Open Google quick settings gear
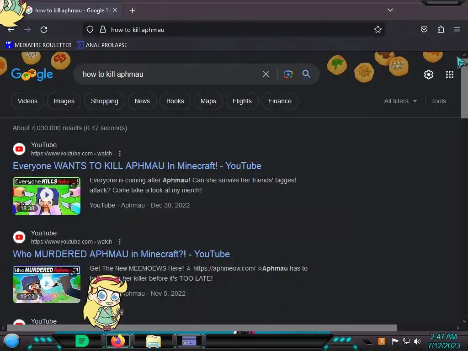Screen dimensions: 468x351 (429, 74)
